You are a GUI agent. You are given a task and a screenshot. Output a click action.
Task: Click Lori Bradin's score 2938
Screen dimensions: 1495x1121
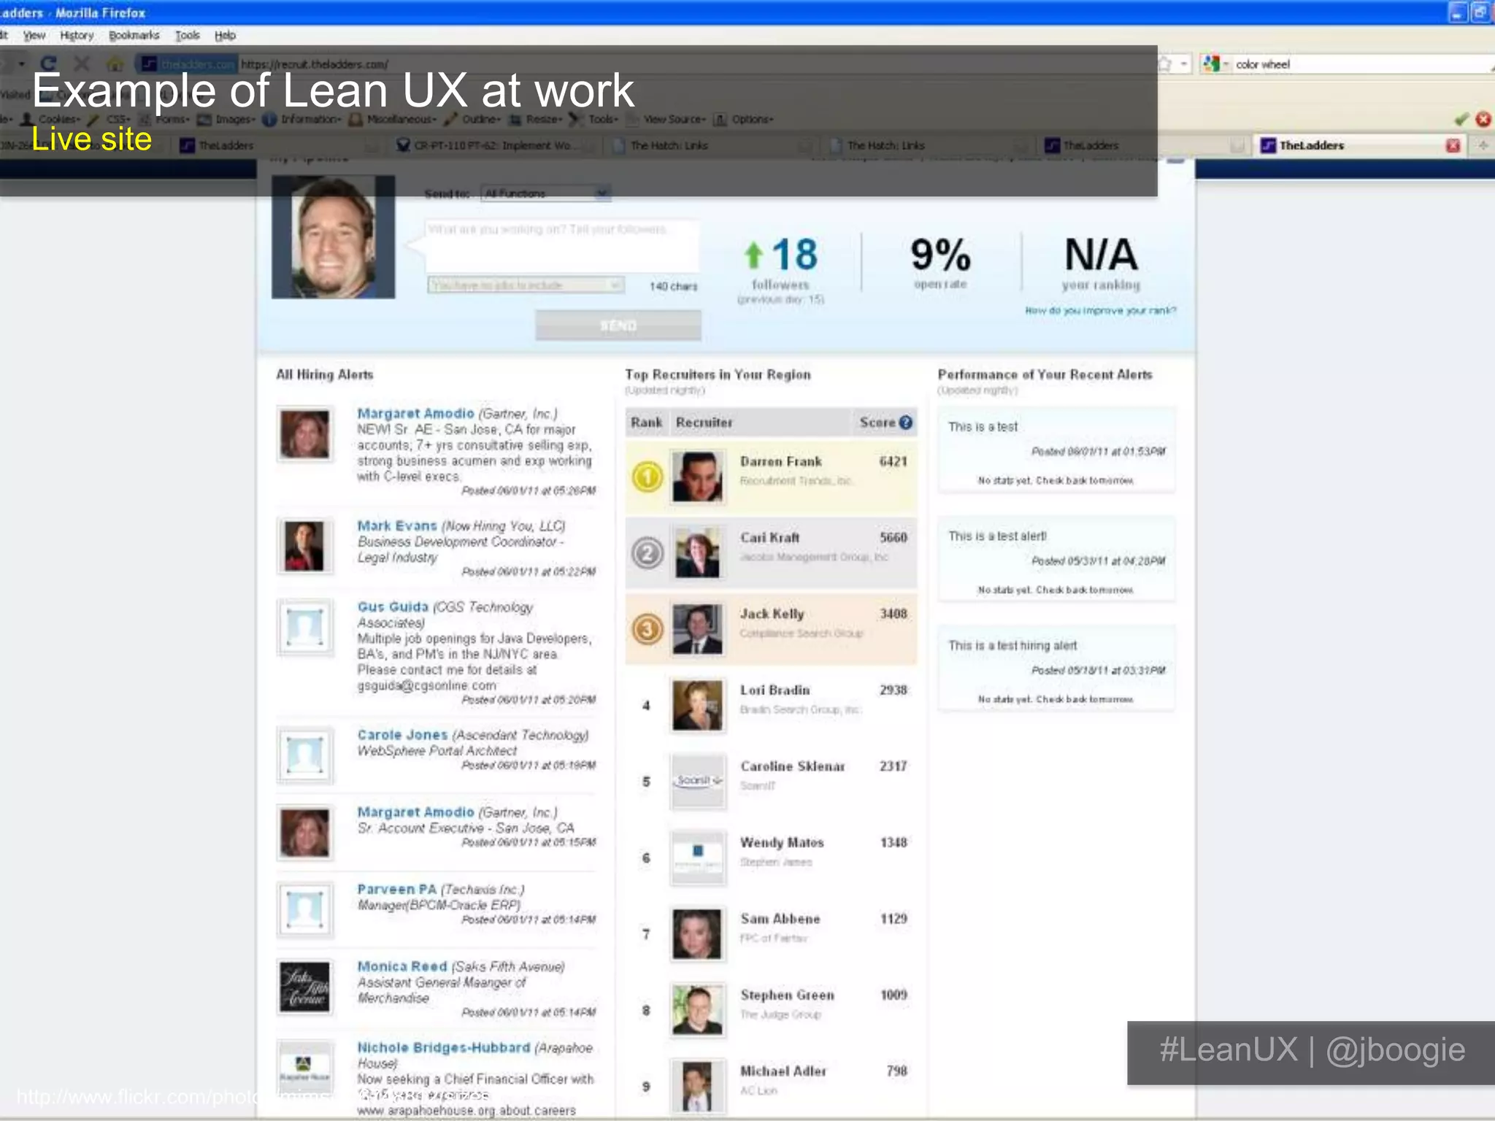[x=893, y=690]
